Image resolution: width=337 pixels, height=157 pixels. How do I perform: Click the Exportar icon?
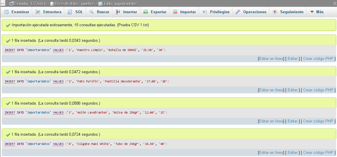(x=145, y=12)
